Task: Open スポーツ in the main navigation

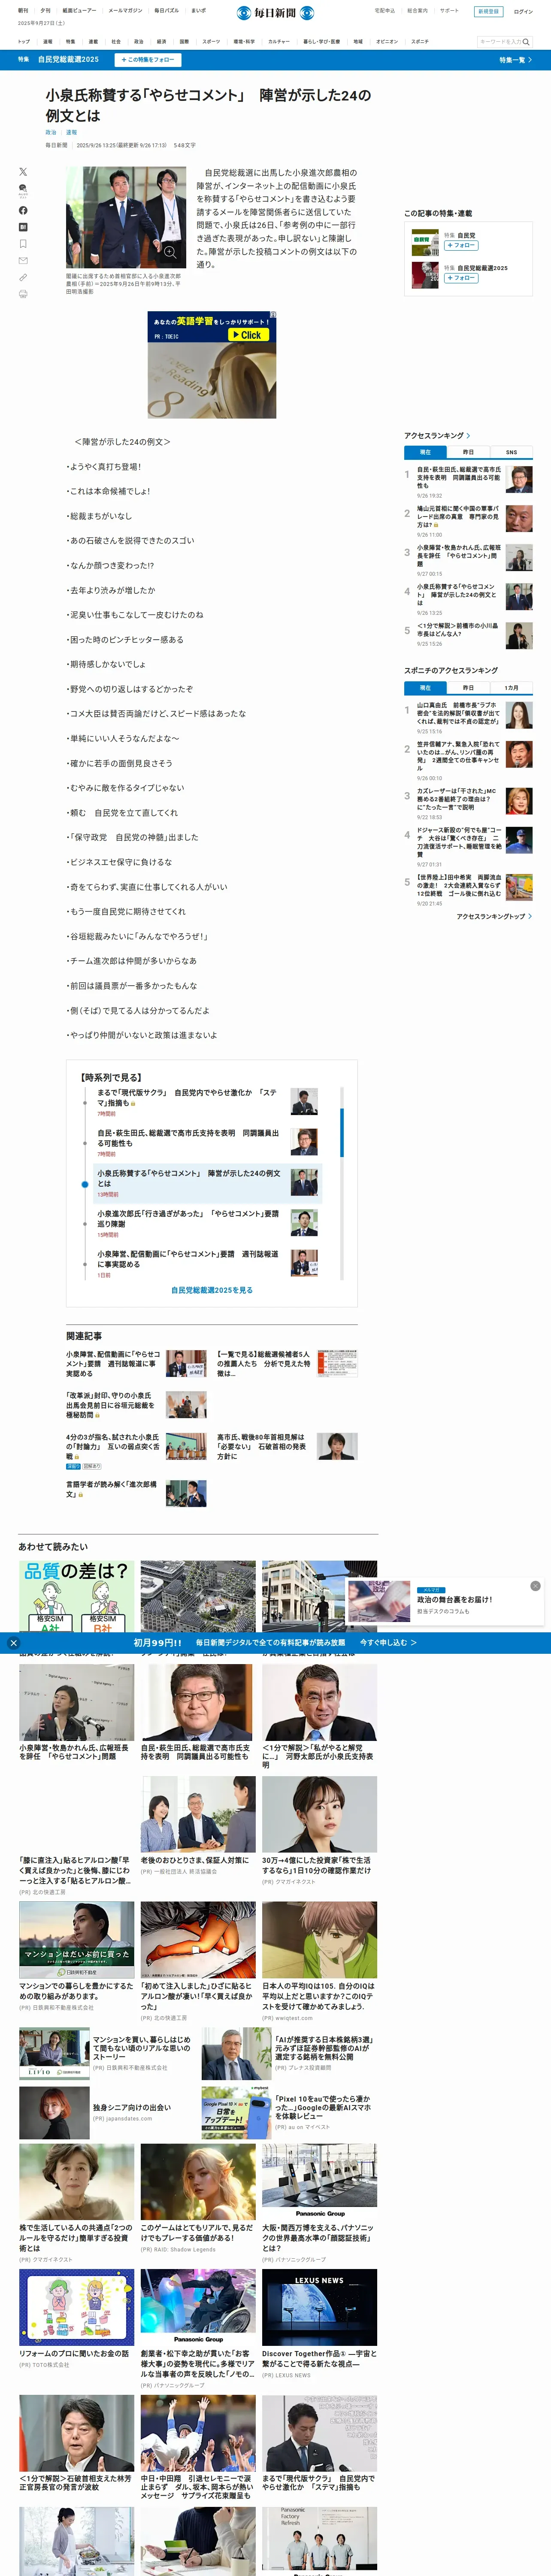Action: coord(211,42)
